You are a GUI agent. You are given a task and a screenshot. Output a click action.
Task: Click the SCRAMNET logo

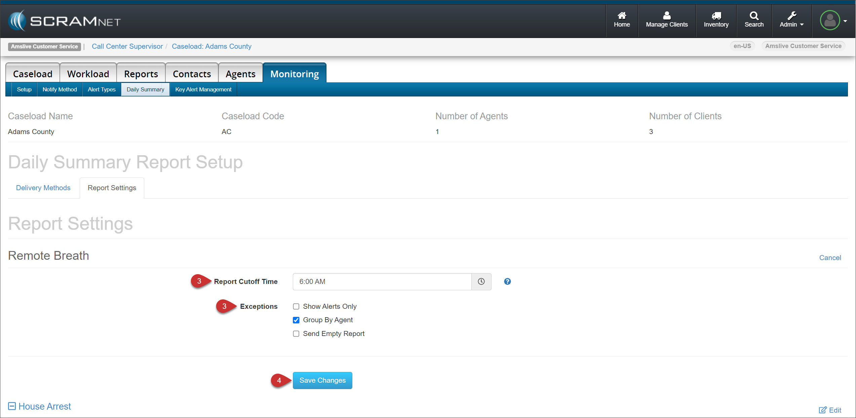pyautogui.click(x=64, y=21)
